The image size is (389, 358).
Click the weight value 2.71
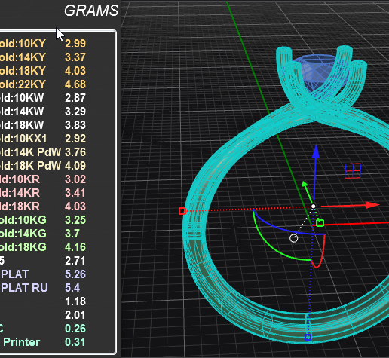pyautogui.click(x=75, y=261)
